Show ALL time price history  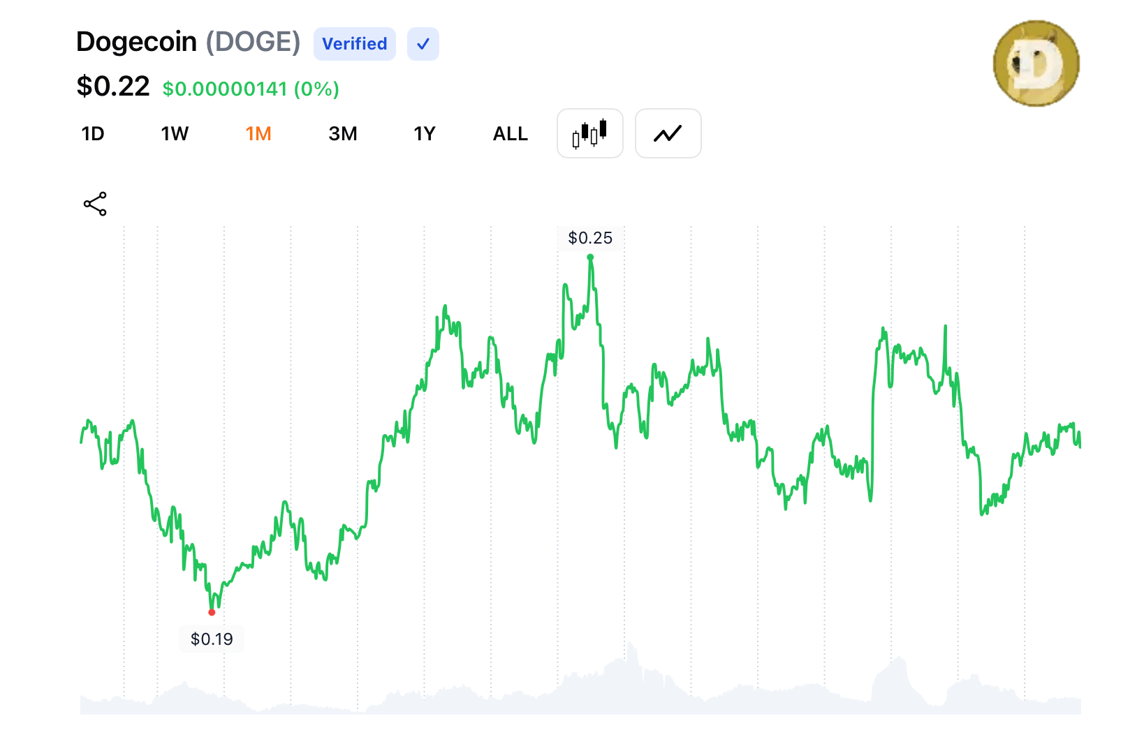pos(510,134)
